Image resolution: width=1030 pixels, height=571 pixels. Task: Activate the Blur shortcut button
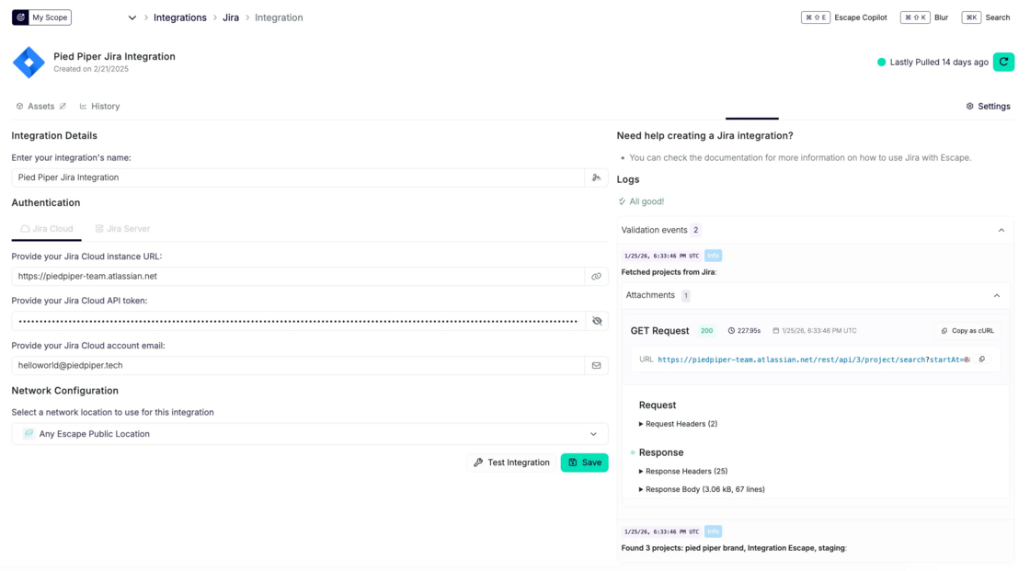[924, 17]
